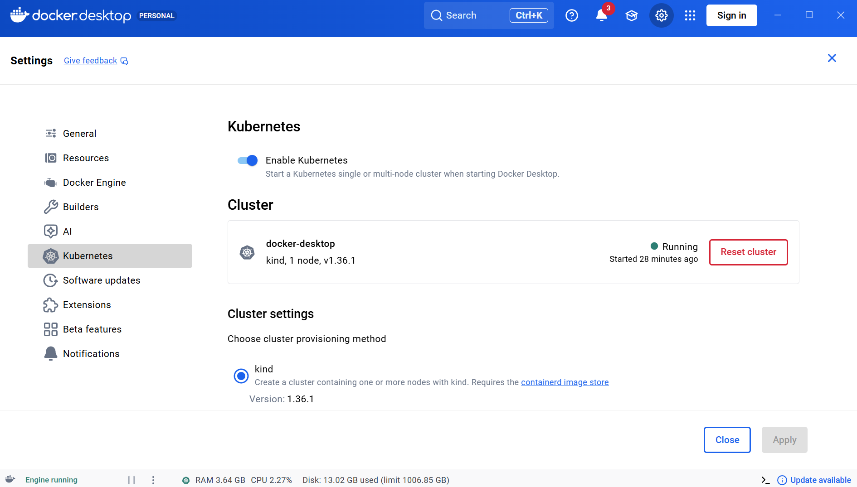Click the Running status label
The width and height of the screenshot is (857, 487).
pos(680,246)
